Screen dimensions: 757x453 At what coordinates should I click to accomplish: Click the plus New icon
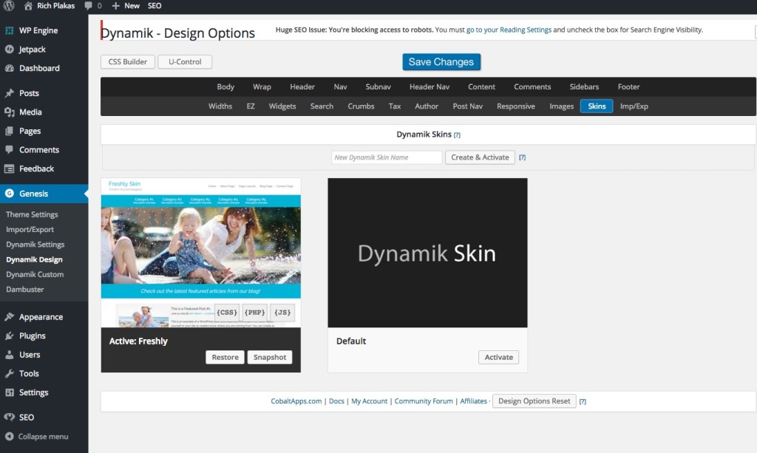(x=115, y=6)
